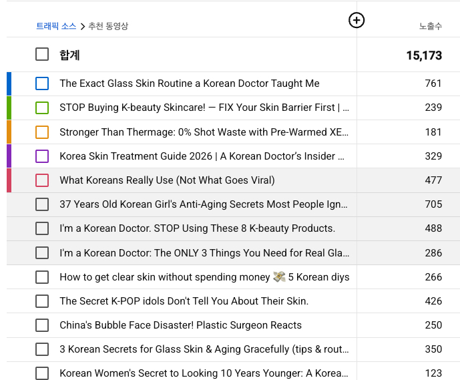The height and width of the screenshot is (380, 460).
Task: Click the impressions value 239
Action: coord(433,108)
